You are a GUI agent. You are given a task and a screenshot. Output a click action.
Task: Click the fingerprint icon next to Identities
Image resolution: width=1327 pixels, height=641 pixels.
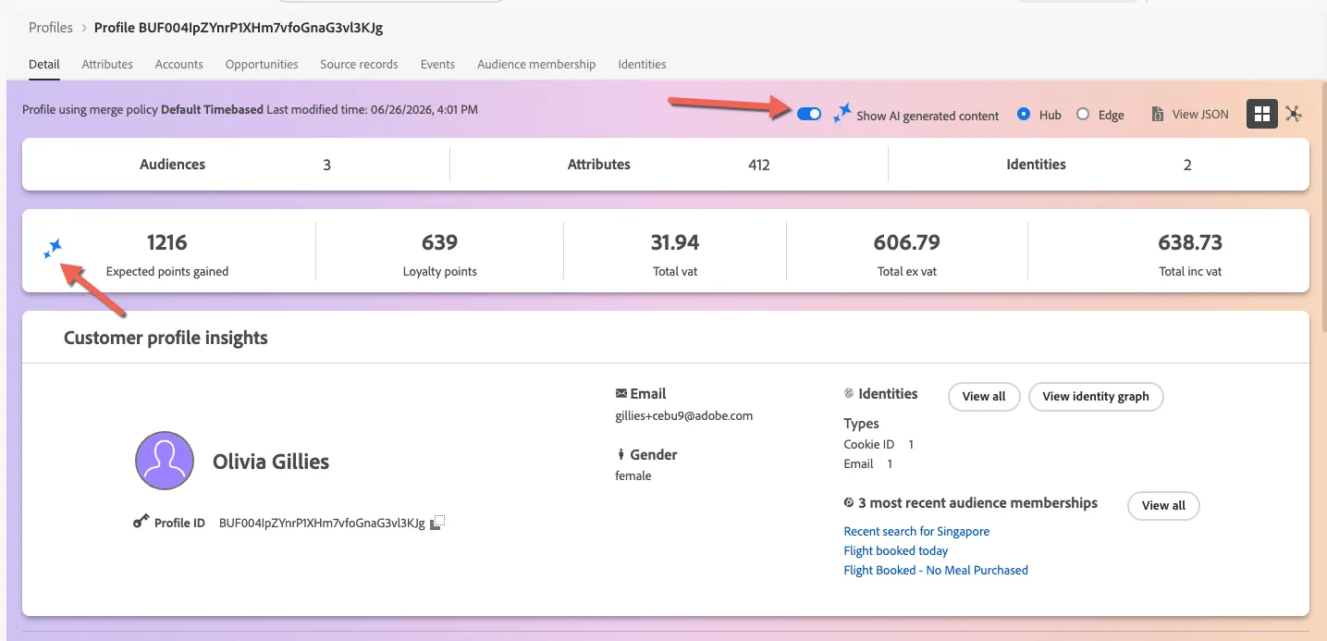[849, 393]
